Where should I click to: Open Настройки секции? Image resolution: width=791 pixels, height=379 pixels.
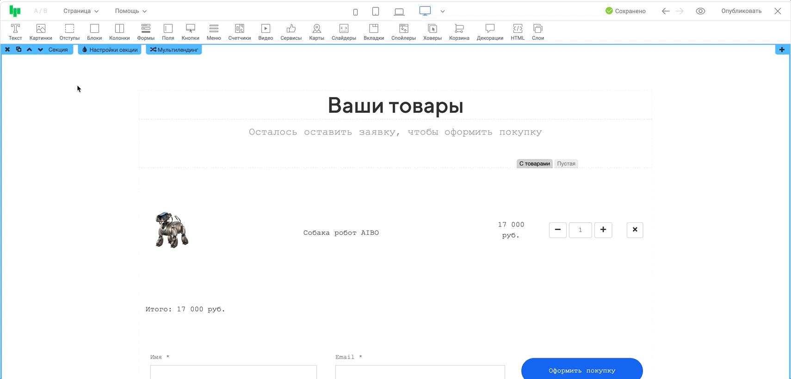pyautogui.click(x=110, y=49)
